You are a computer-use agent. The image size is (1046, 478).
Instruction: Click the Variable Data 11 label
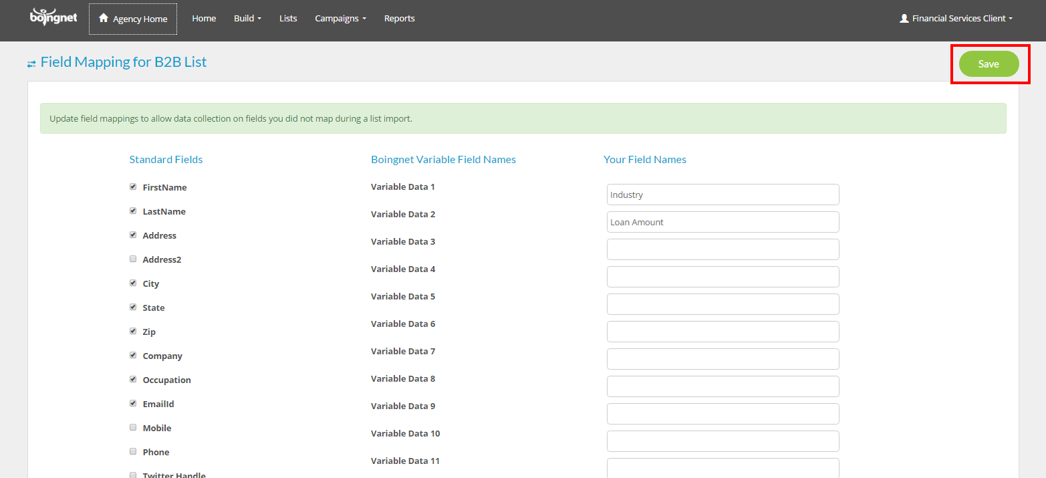coord(405,461)
